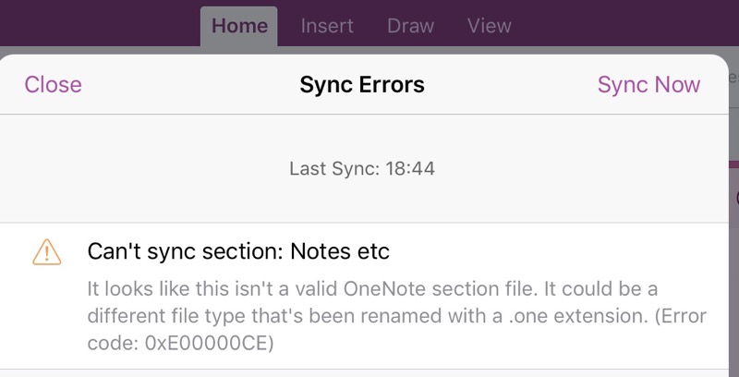Viewport: 739px width, 377px height.
Task: Click the invalid OneNote section file description
Action: [396, 316]
